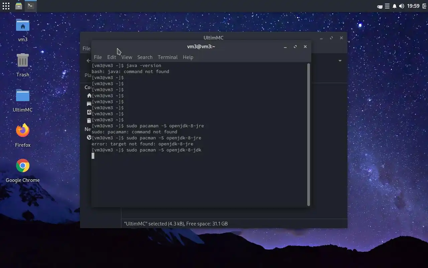The image size is (428, 268).
Task: Open the terminal Help menu
Action: [188, 57]
